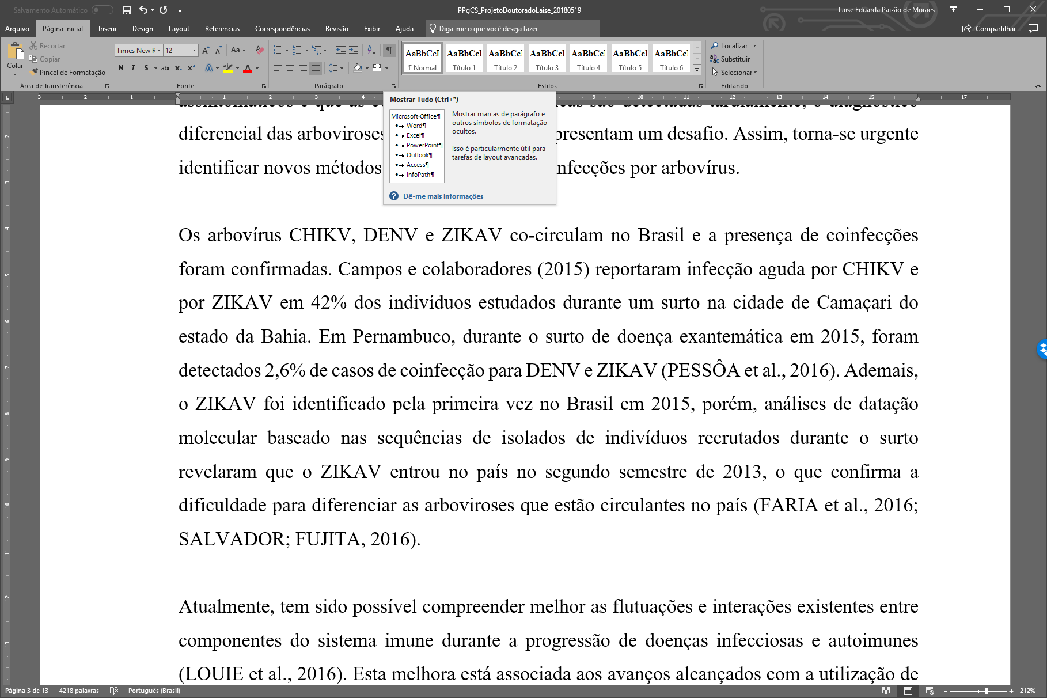The image size is (1047, 698).
Task: Click the Diga-me search field
Action: pos(513,28)
